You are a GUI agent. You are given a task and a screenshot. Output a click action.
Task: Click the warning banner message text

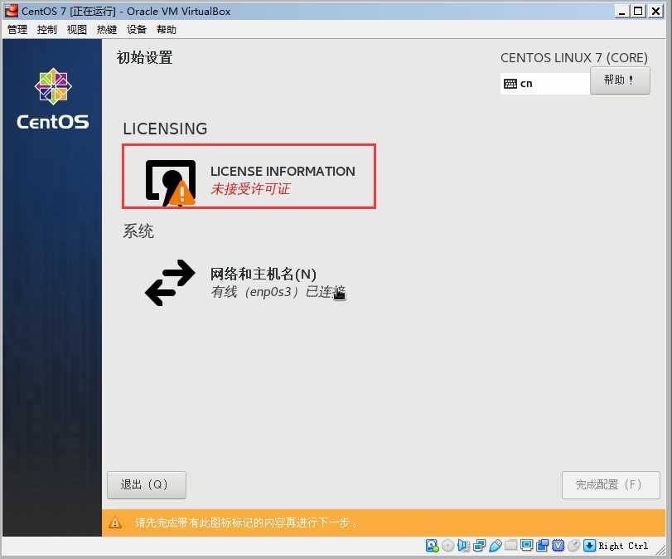246,523
